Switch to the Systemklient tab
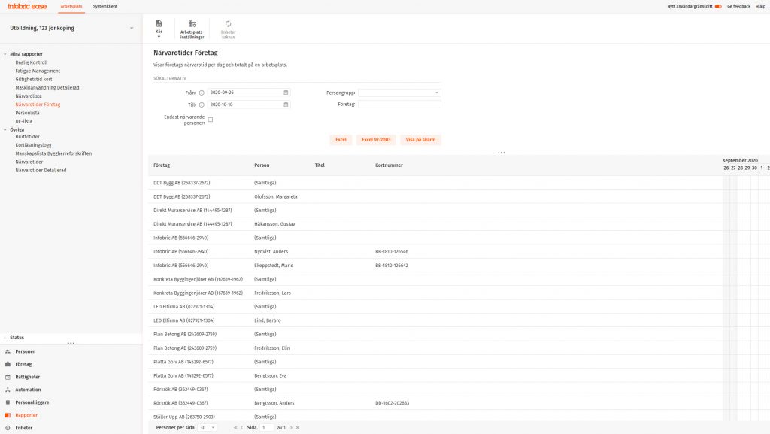Screen dimensions: 770x434 click(x=105, y=6)
